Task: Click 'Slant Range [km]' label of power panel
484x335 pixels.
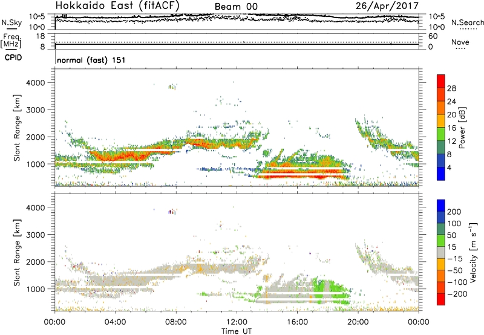Action: point(17,128)
